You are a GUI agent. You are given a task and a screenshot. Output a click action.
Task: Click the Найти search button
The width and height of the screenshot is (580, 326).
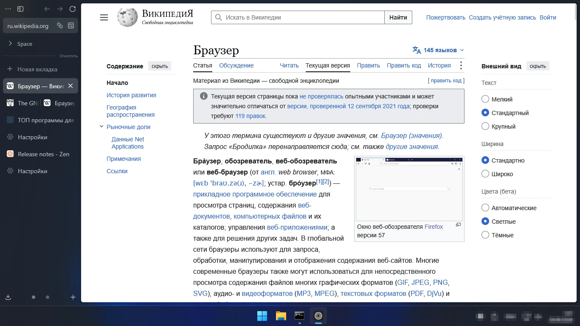398,17
